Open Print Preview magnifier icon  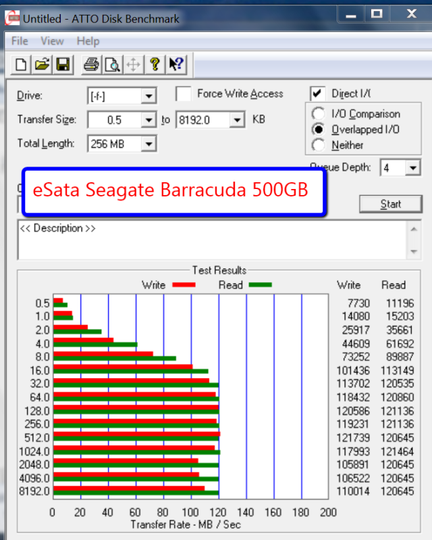(x=112, y=64)
